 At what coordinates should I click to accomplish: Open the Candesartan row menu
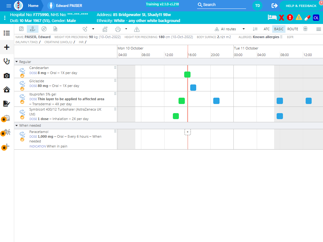point(115,67)
